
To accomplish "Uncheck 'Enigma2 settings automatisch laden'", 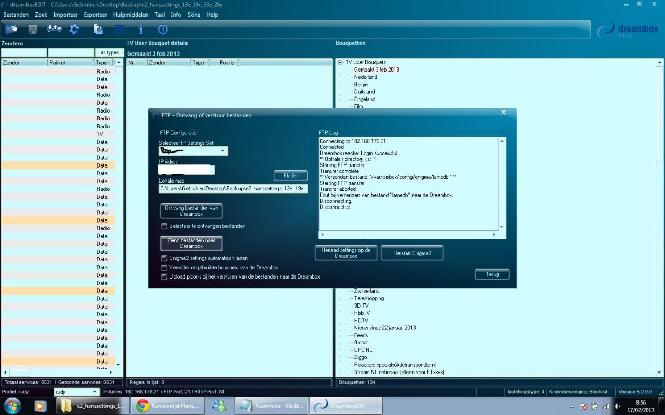I will coord(164,258).
